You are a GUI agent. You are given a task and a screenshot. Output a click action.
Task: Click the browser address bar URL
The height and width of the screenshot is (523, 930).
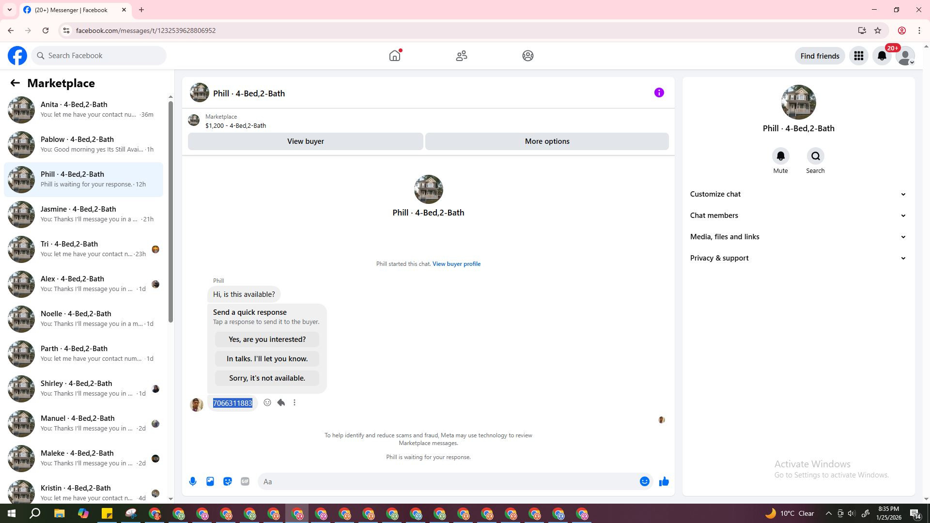point(146,31)
